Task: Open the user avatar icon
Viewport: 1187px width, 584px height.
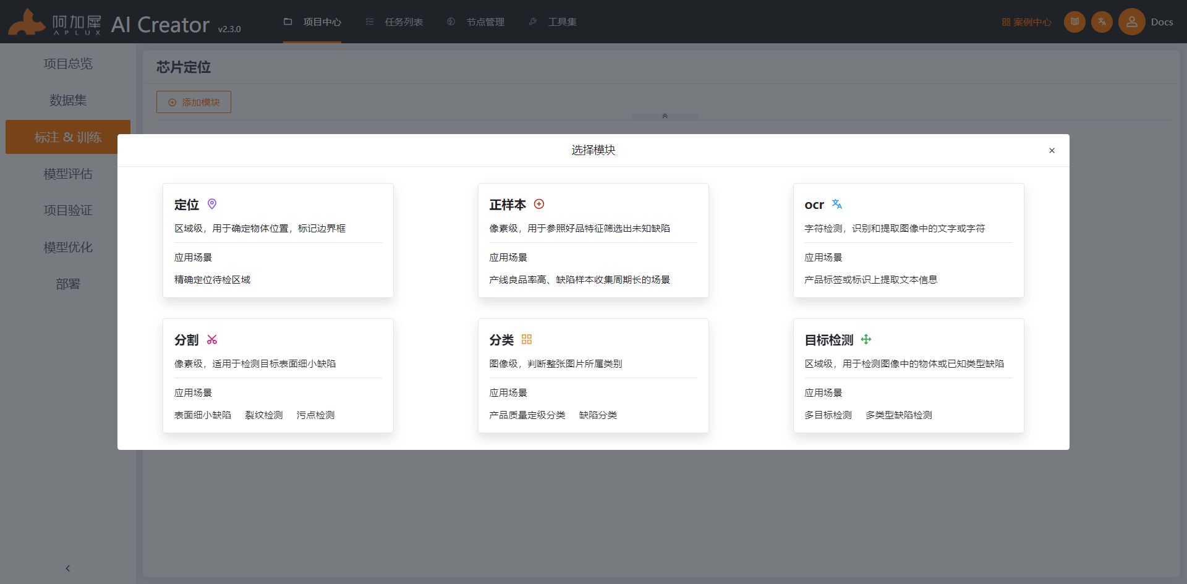Action: point(1131,22)
